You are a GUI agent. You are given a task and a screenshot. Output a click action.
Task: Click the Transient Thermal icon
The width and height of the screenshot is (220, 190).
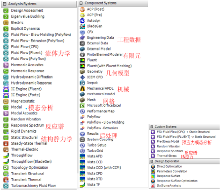pyautogui.click(x=6, y=180)
